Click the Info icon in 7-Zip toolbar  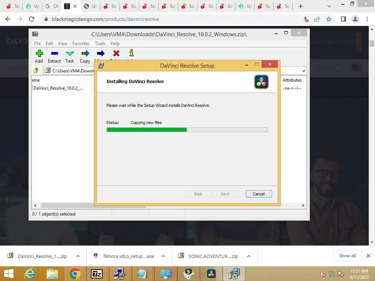131,53
